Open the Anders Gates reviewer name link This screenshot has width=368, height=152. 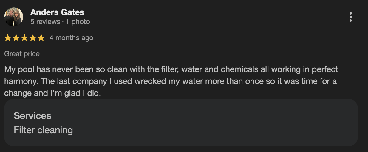pos(57,12)
